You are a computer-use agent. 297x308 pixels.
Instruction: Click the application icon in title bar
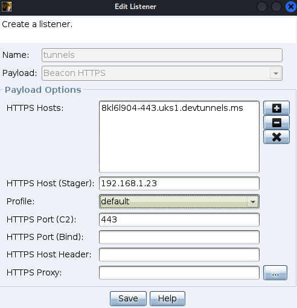click(x=7, y=7)
